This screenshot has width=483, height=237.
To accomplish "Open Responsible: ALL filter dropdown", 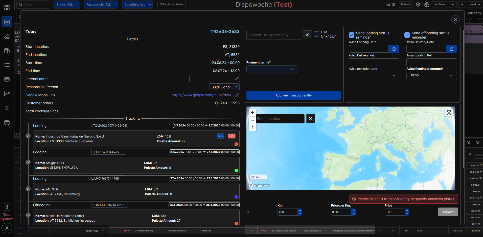I will coord(101,5).
